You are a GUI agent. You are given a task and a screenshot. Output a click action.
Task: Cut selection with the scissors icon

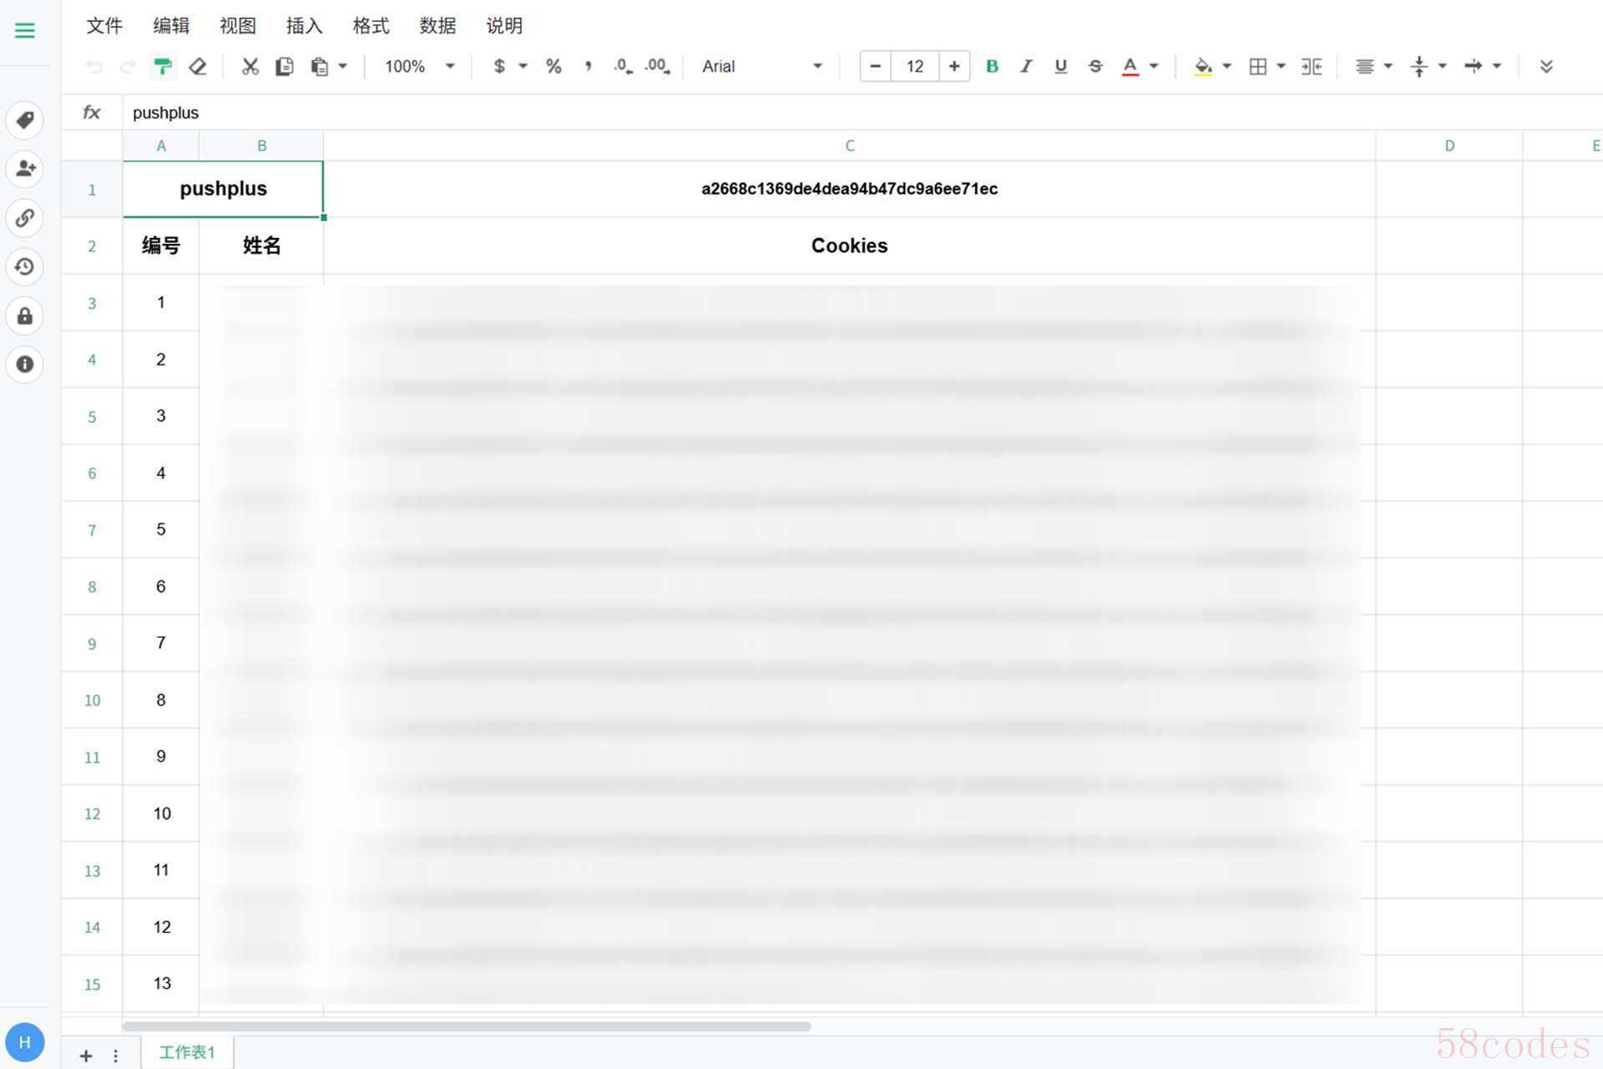pos(250,66)
